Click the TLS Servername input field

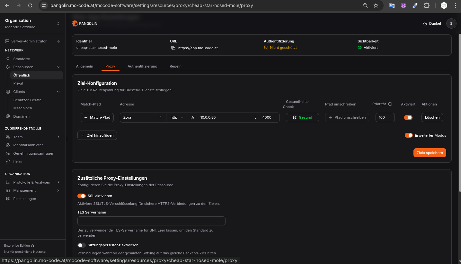point(151,221)
